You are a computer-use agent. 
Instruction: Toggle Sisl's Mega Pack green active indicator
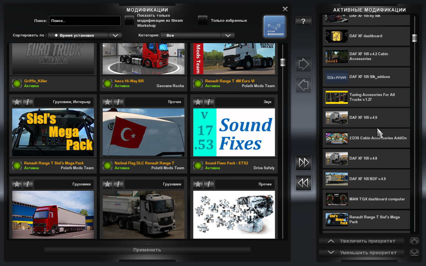(17, 165)
